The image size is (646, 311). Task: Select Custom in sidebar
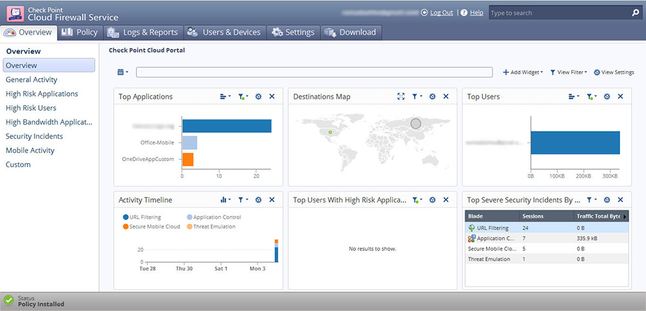[x=18, y=165]
